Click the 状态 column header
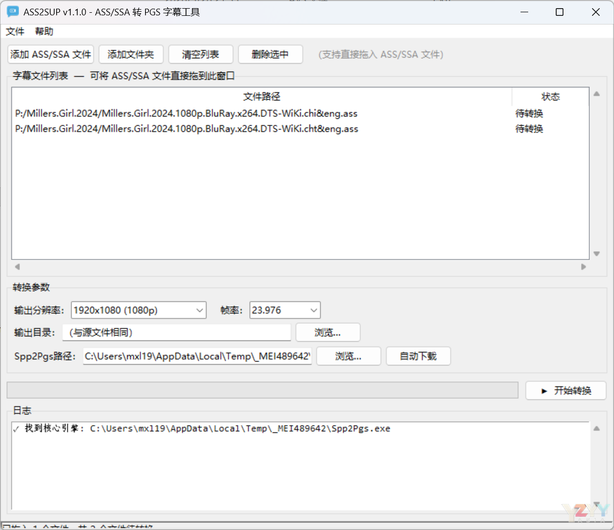 coord(550,97)
